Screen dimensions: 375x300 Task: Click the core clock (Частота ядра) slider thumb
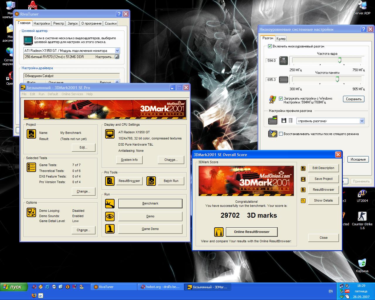(x=340, y=60)
